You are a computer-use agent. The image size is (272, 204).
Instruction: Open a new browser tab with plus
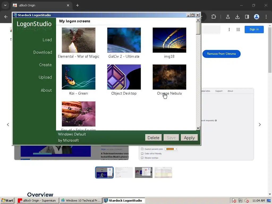[x=78, y=5]
